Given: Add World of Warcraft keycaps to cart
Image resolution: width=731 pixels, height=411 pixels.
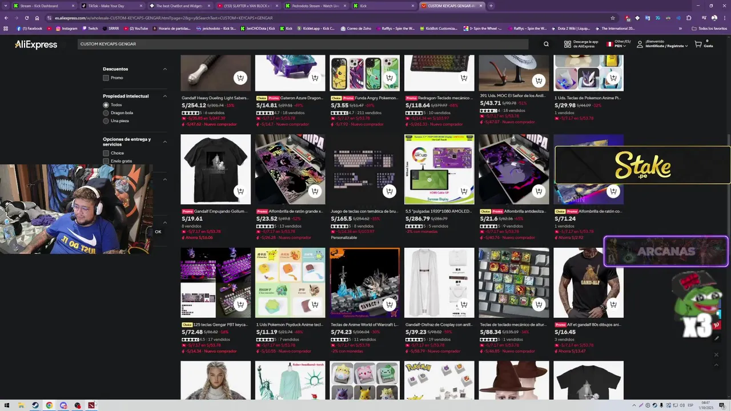Looking at the screenshot, I should 389,305.
